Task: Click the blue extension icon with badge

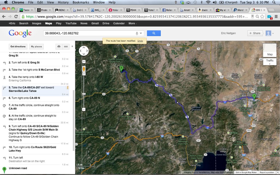Action: [x=270, y=17]
